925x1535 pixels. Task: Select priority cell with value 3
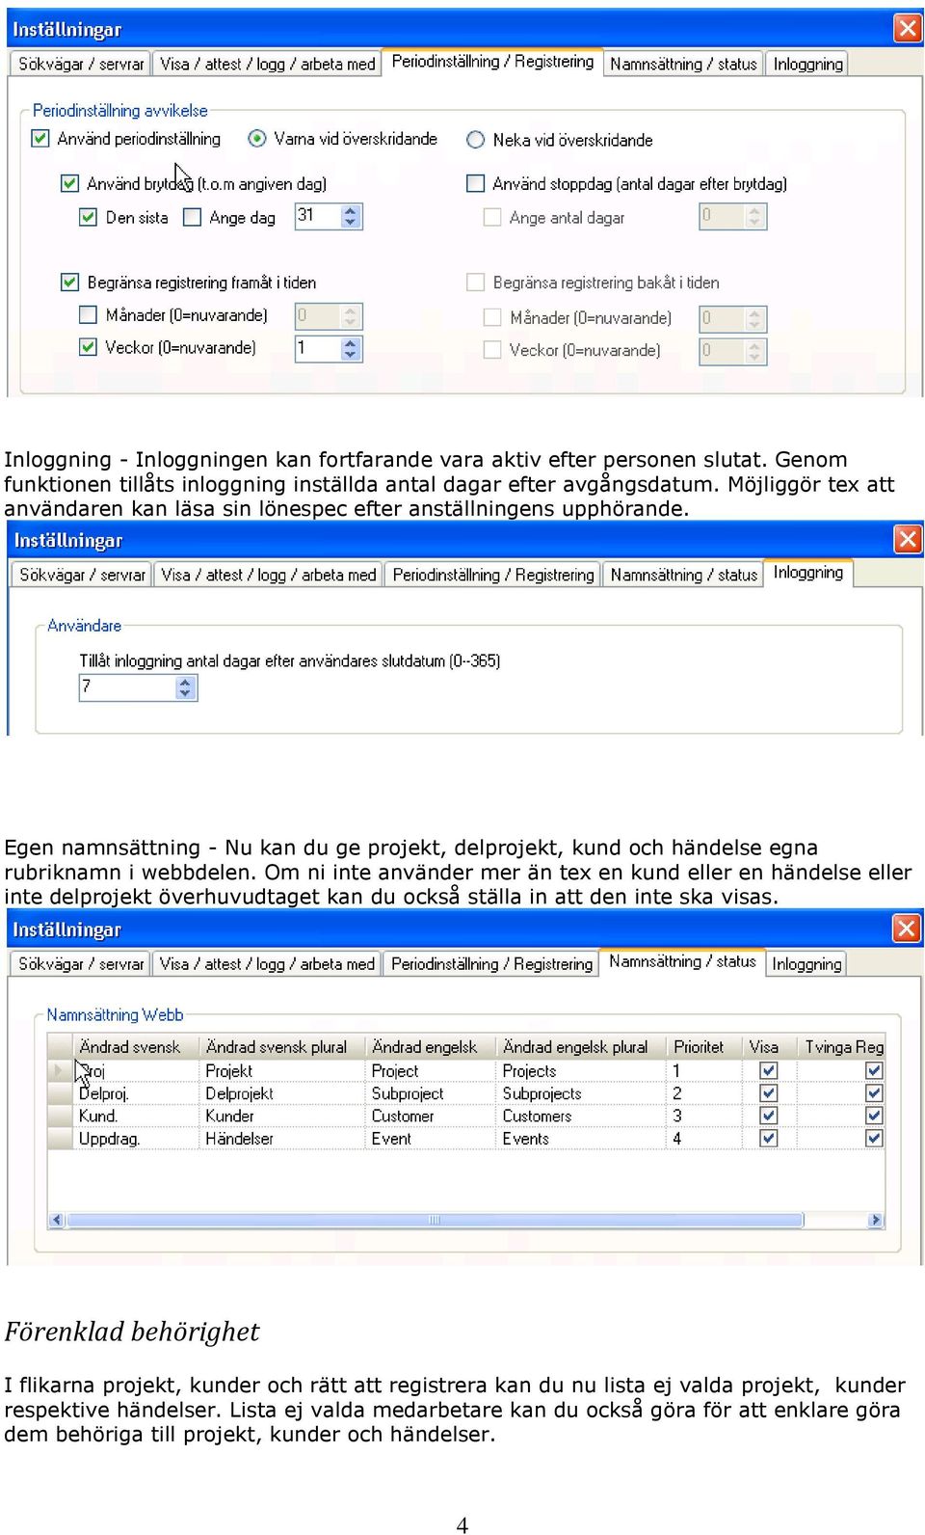pos(703,1116)
